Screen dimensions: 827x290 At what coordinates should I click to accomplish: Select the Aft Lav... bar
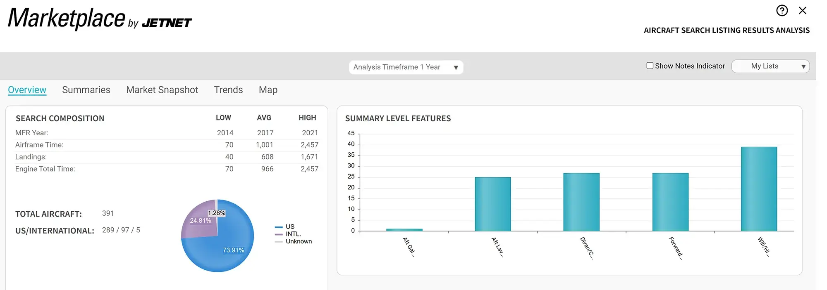(492, 204)
